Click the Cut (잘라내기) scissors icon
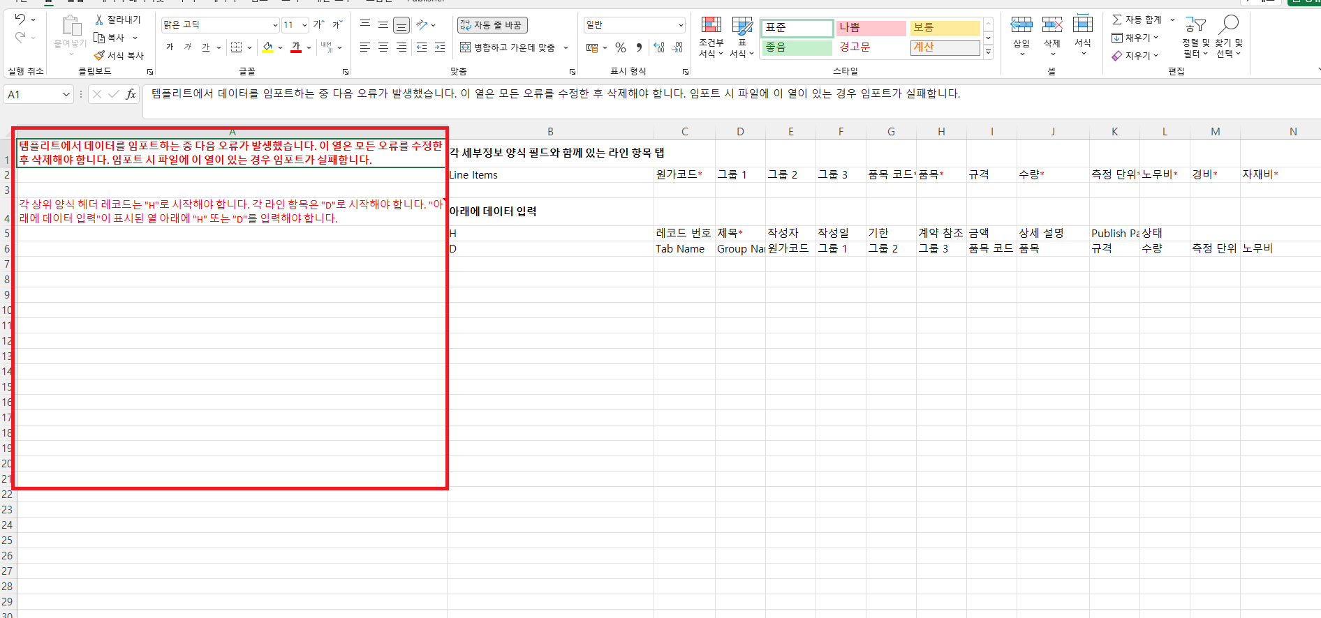The height and width of the screenshot is (618, 1321). pos(100,20)
